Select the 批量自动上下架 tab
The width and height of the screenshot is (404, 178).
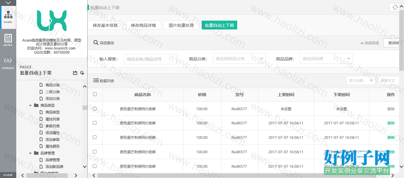219,25
